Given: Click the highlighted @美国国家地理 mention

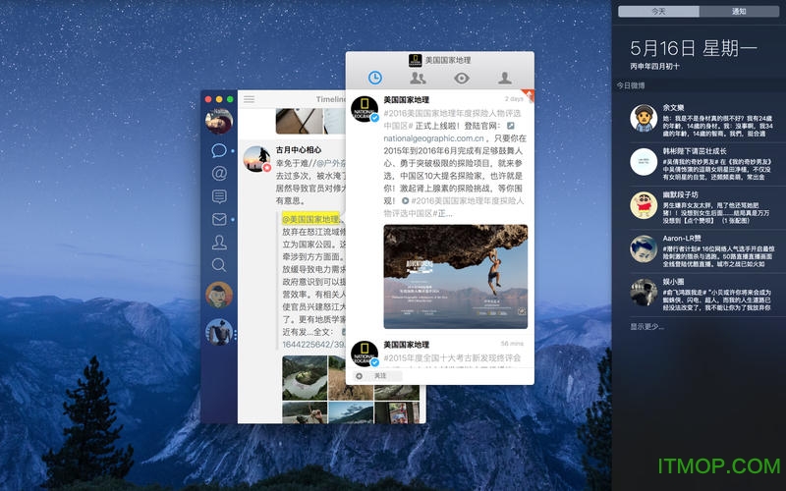Looking at the screenshot, I should pos(310,218).
